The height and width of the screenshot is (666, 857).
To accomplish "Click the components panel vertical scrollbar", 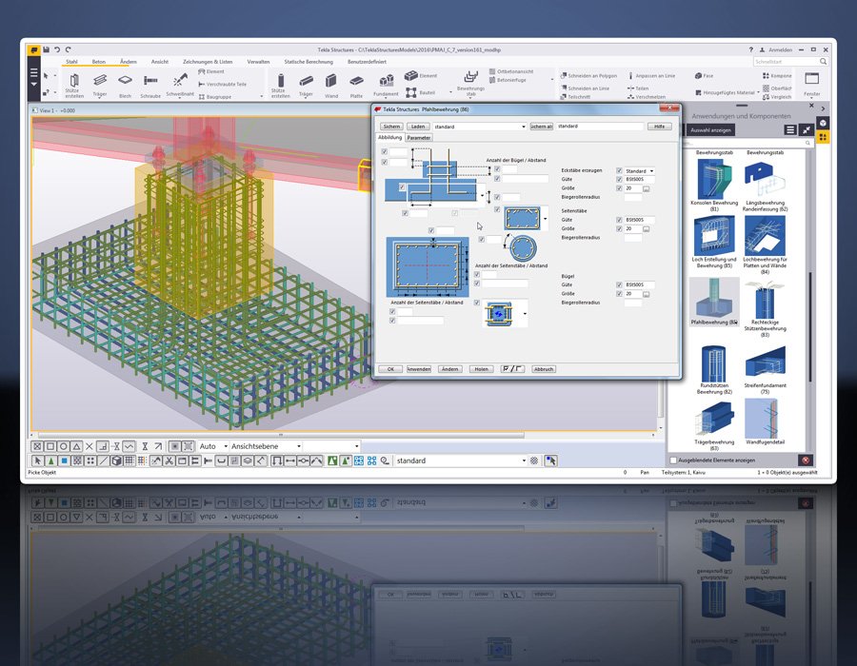I will point(810,326).
